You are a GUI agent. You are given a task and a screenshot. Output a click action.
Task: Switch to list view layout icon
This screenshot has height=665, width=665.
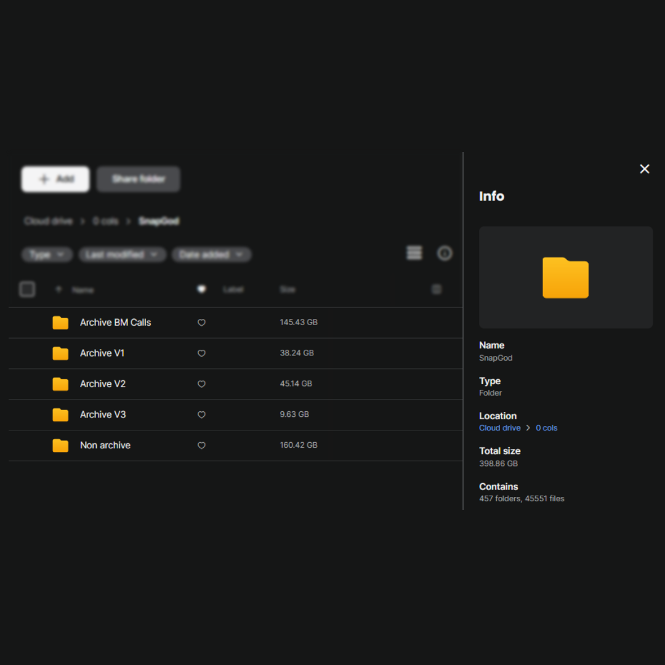pos(414,253)
